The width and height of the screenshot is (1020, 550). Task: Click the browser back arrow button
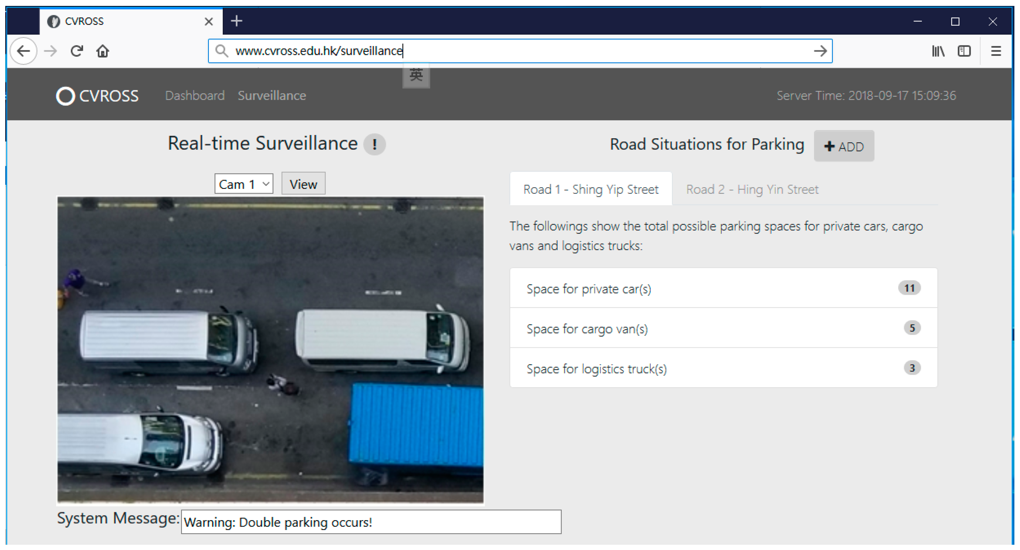click(23, 51)
